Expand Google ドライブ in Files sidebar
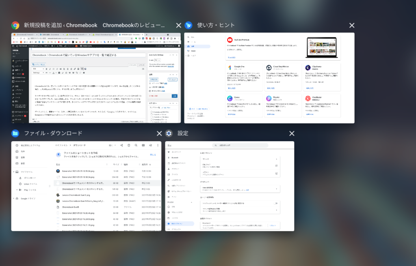This screenshot has height=266, width=416. click(14, 198)
